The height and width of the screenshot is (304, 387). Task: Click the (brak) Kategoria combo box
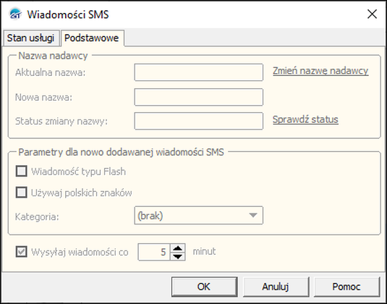click(199, 216)
